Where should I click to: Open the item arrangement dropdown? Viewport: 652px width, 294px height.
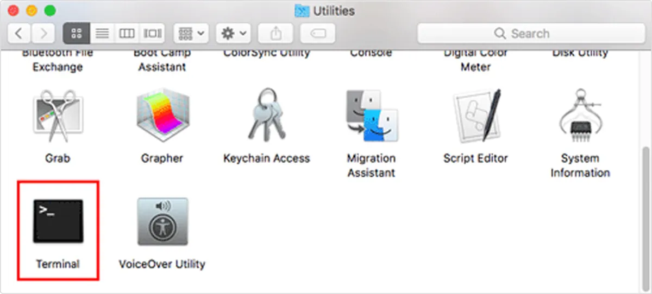click(191, 34)
